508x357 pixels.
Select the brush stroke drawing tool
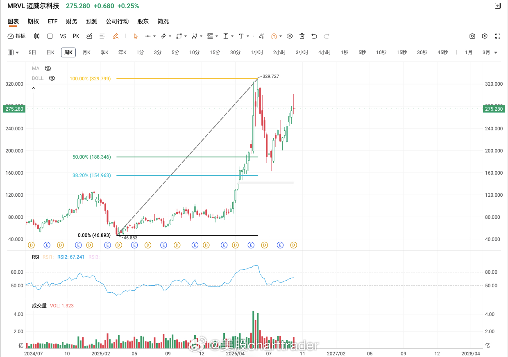click(x=261, y=36)
